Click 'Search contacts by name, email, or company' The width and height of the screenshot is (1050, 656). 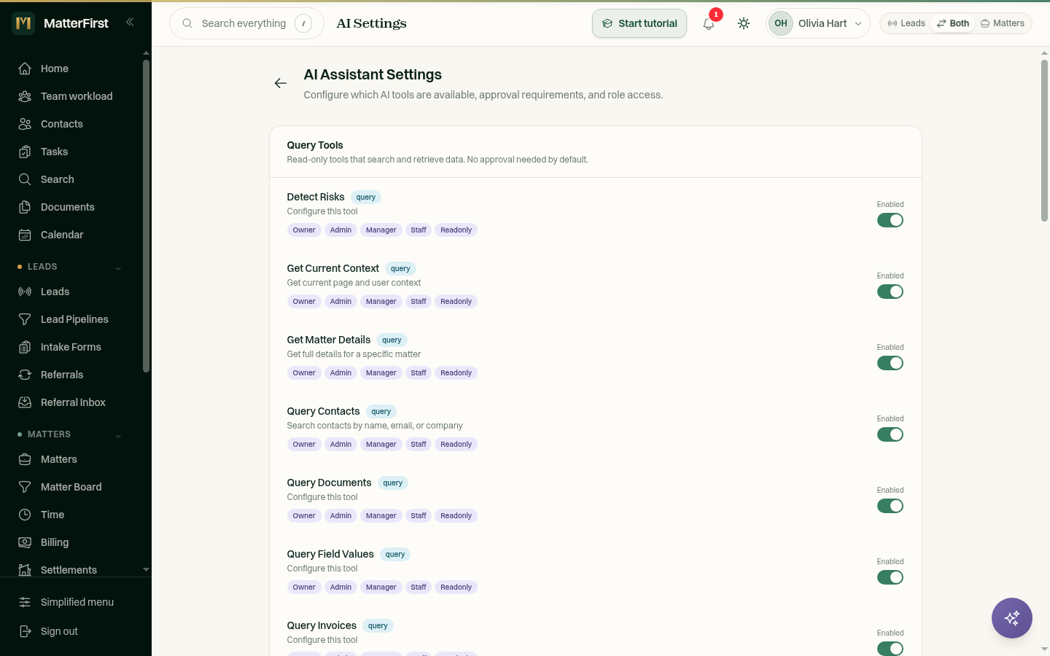click(x=375, y=426)
